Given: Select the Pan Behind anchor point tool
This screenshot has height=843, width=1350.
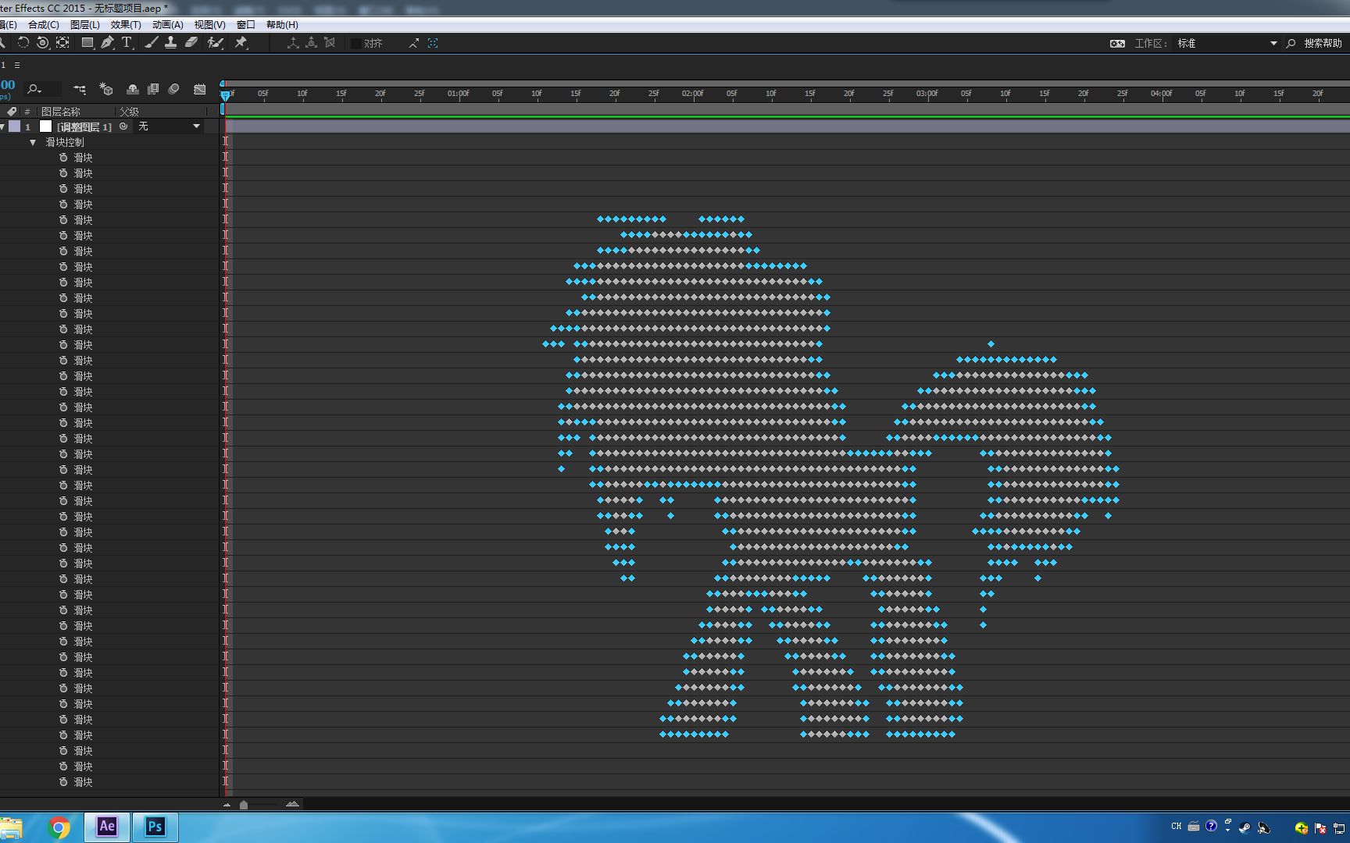Looking at the screenshot, I should coord(63,43).
